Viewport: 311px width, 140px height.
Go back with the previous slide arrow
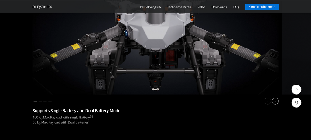coord(268,101)
